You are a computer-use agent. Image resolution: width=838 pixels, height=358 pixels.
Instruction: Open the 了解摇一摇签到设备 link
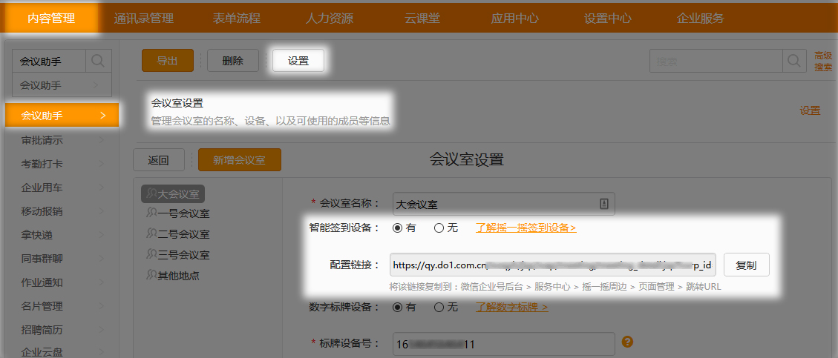[526, 228]
